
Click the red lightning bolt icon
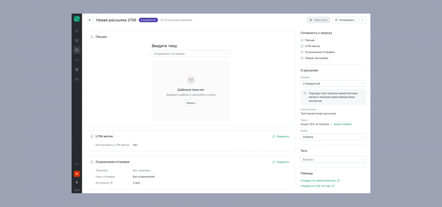pyautogui.click(x=77, y=174)
